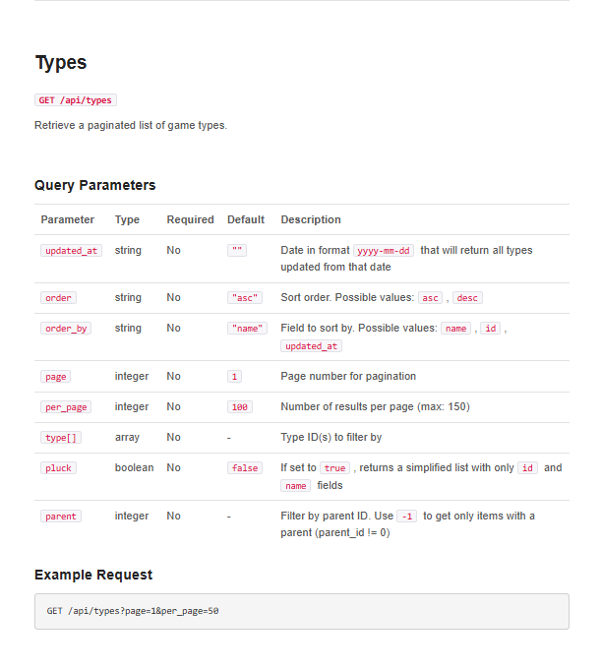Click the Types section heading
The image size is (601, 670).
(x=61, y=63)
